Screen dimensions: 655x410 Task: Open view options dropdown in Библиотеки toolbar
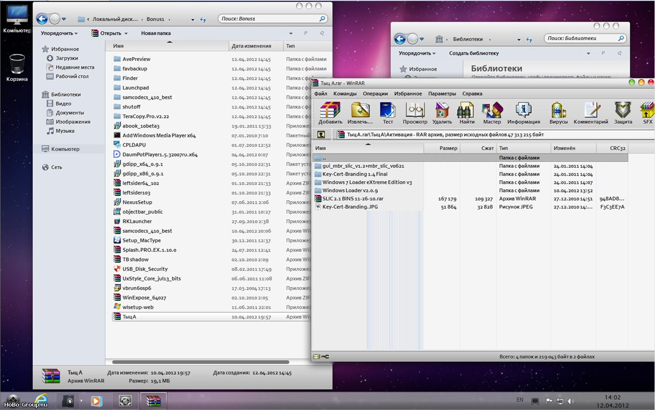tap(588, 53)
